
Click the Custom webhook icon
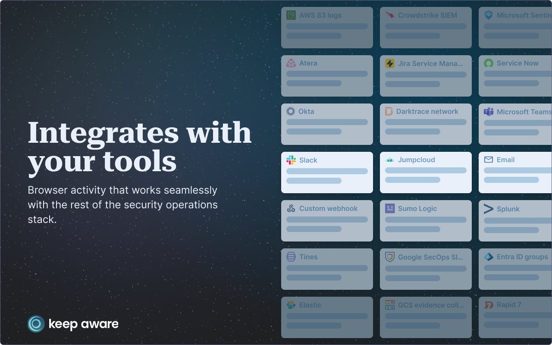click(x=291, y=208)
